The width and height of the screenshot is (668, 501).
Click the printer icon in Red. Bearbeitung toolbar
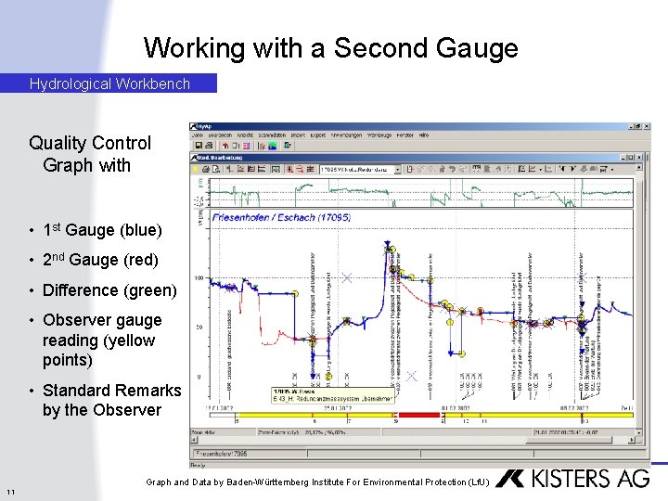point(206,170)
